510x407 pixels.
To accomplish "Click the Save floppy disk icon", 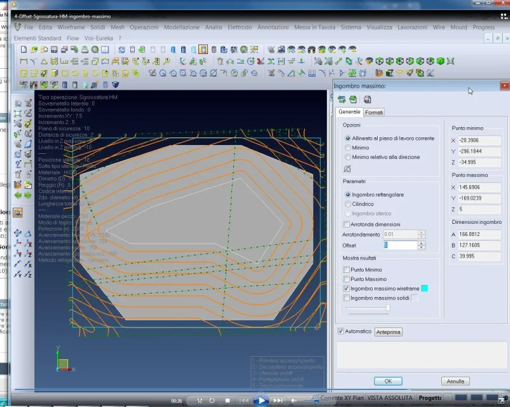I will 54,50.
